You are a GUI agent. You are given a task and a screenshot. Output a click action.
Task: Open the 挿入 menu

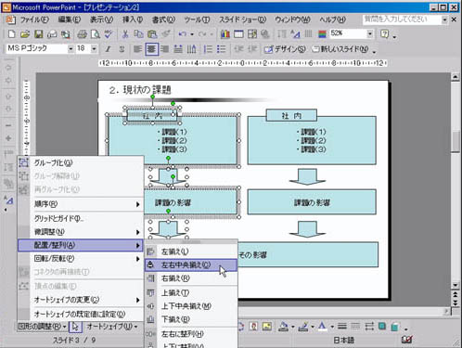coord(133,19)
